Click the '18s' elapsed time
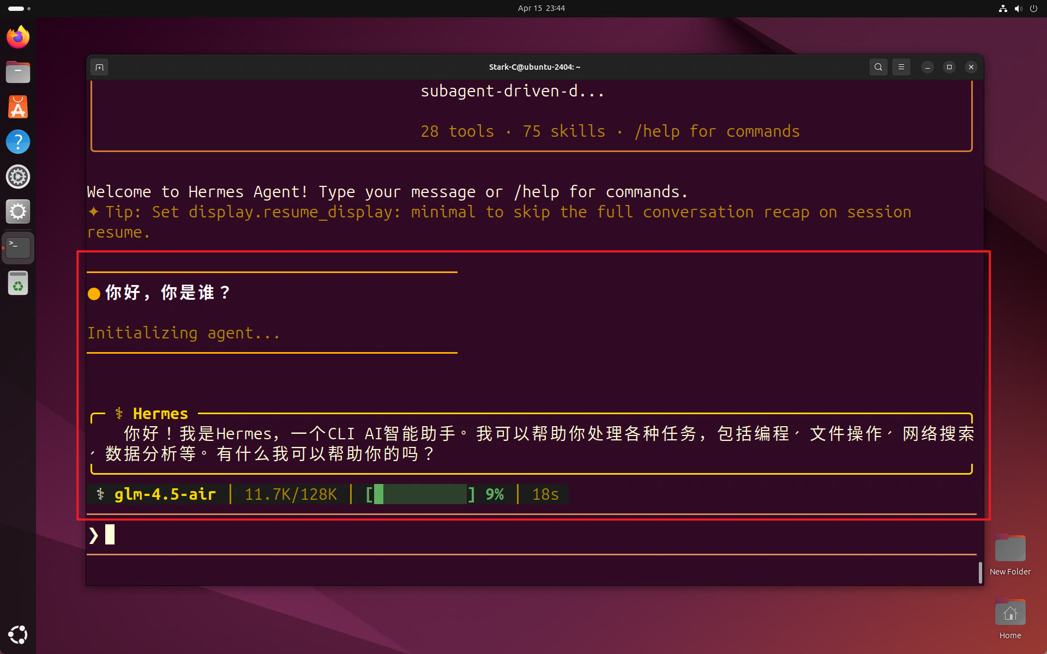Image resolution: width=1047 pixels, height=654 pixels. tap(545, 494)
